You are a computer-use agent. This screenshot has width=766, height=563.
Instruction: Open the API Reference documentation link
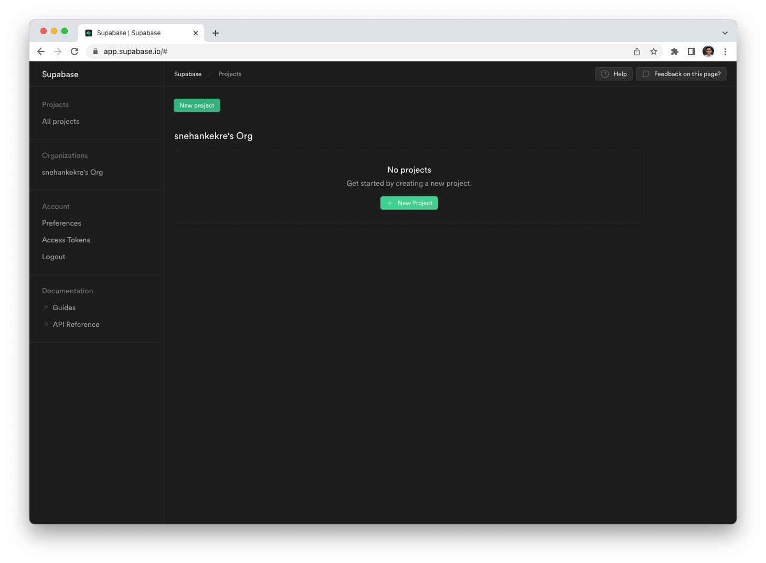point(76,324)
